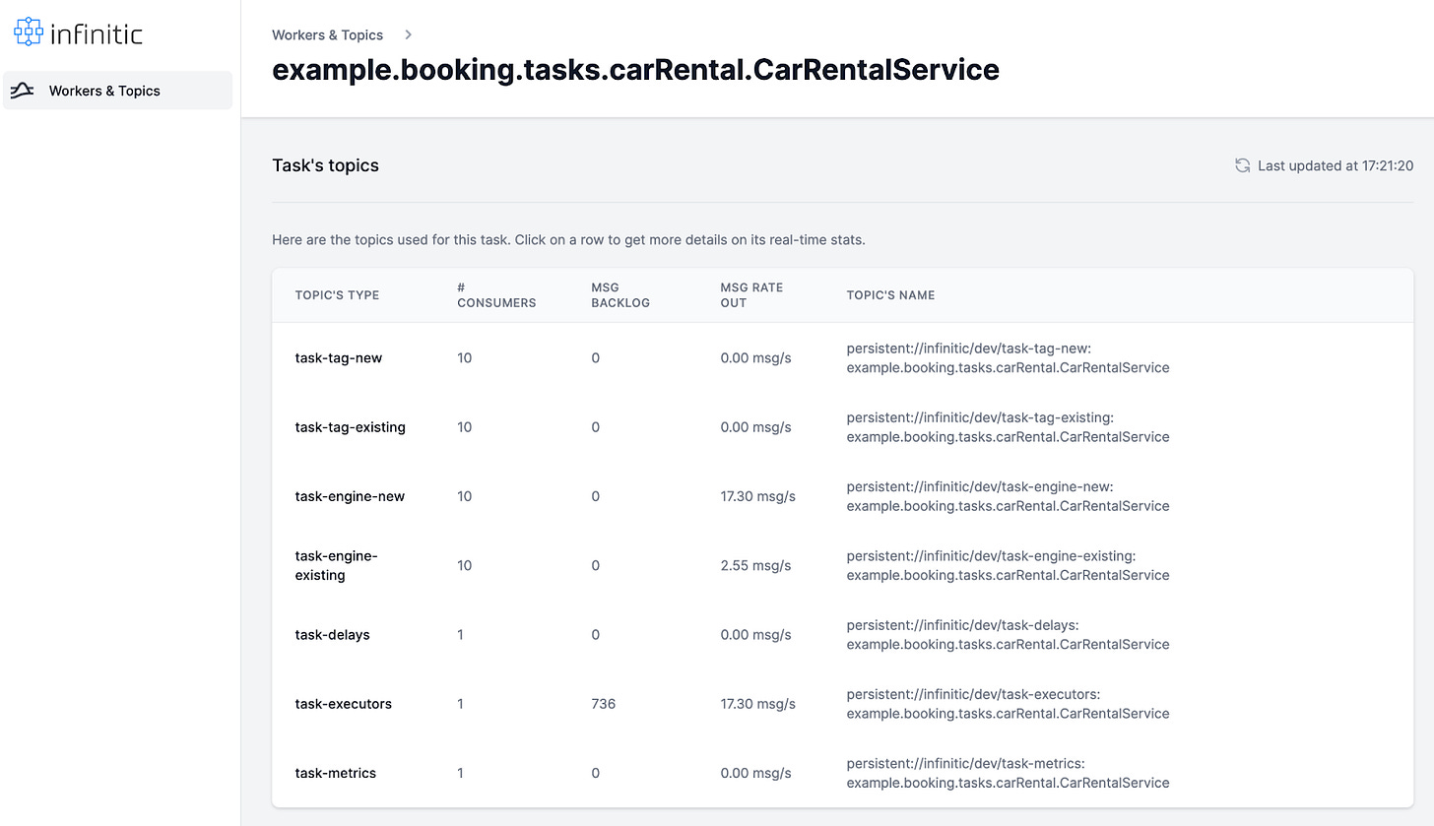Viewport: 1434px width, 826px height.
Task: Click the persistent task-executors topic name
Action: point(1008,704)
